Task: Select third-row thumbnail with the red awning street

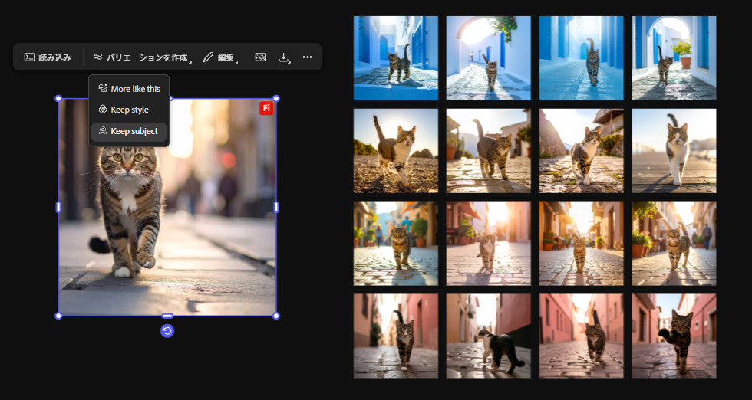Action: pos(488,244)
